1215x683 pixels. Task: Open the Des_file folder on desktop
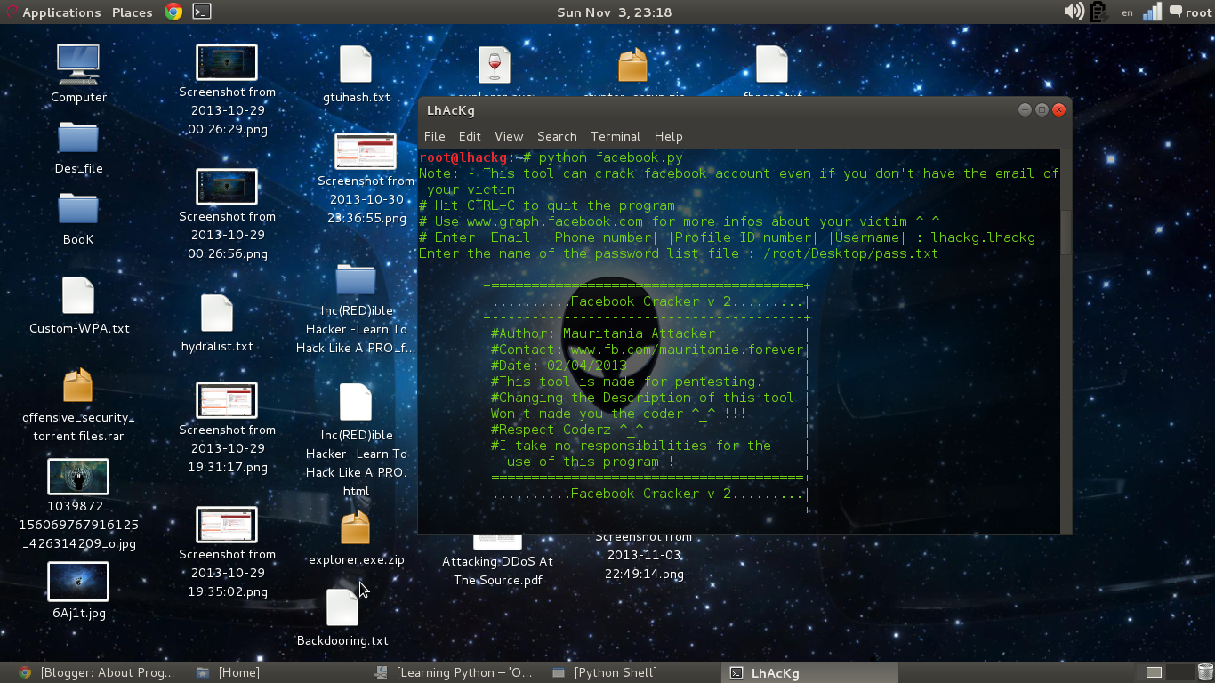[x=78, y=138]
